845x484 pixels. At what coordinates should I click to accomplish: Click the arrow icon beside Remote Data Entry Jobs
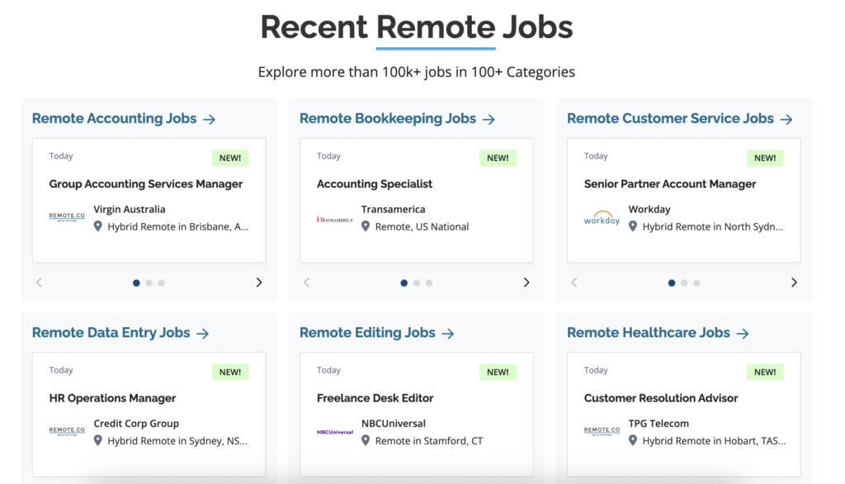pyautogui.click(x=203, y=334)
